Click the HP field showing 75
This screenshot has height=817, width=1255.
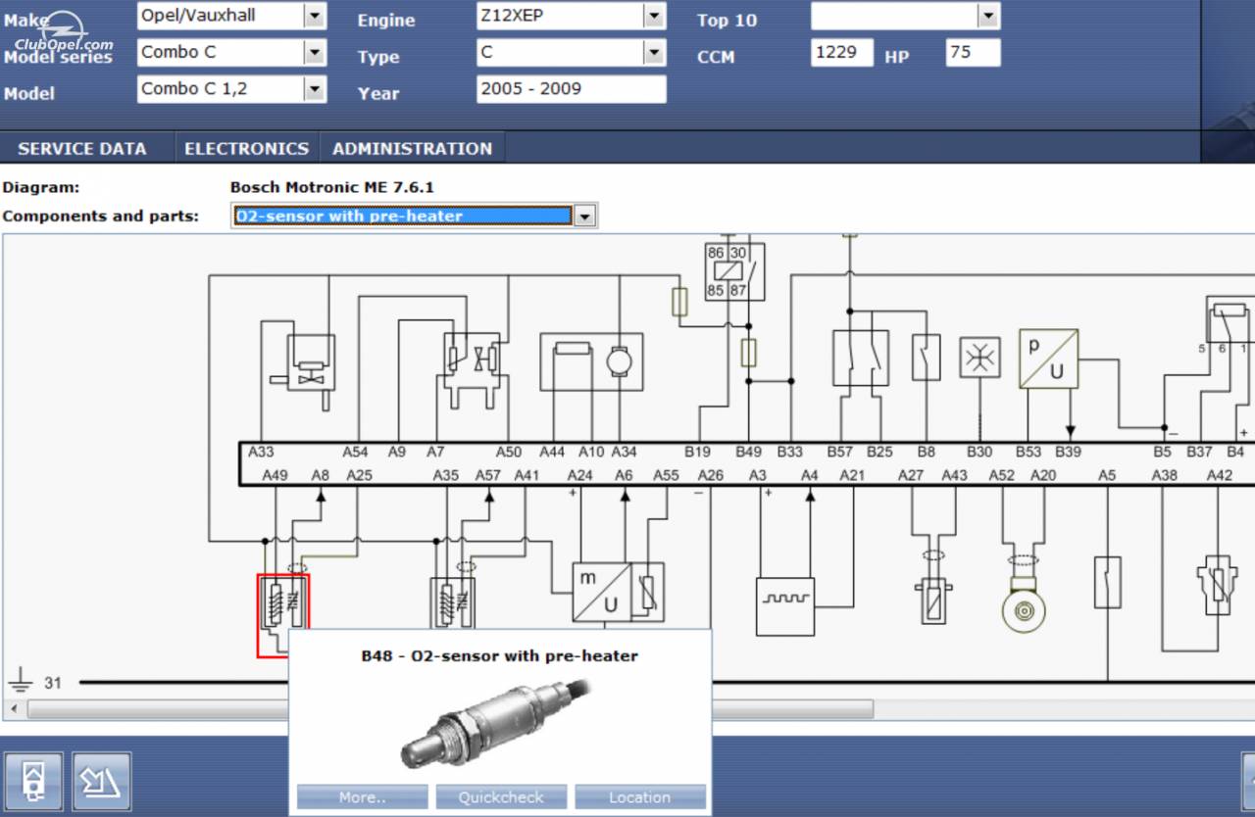click(x=974, y=53)
